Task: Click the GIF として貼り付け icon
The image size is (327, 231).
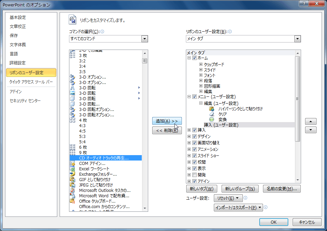Action: pyautogui.click(x=72, y=180)
